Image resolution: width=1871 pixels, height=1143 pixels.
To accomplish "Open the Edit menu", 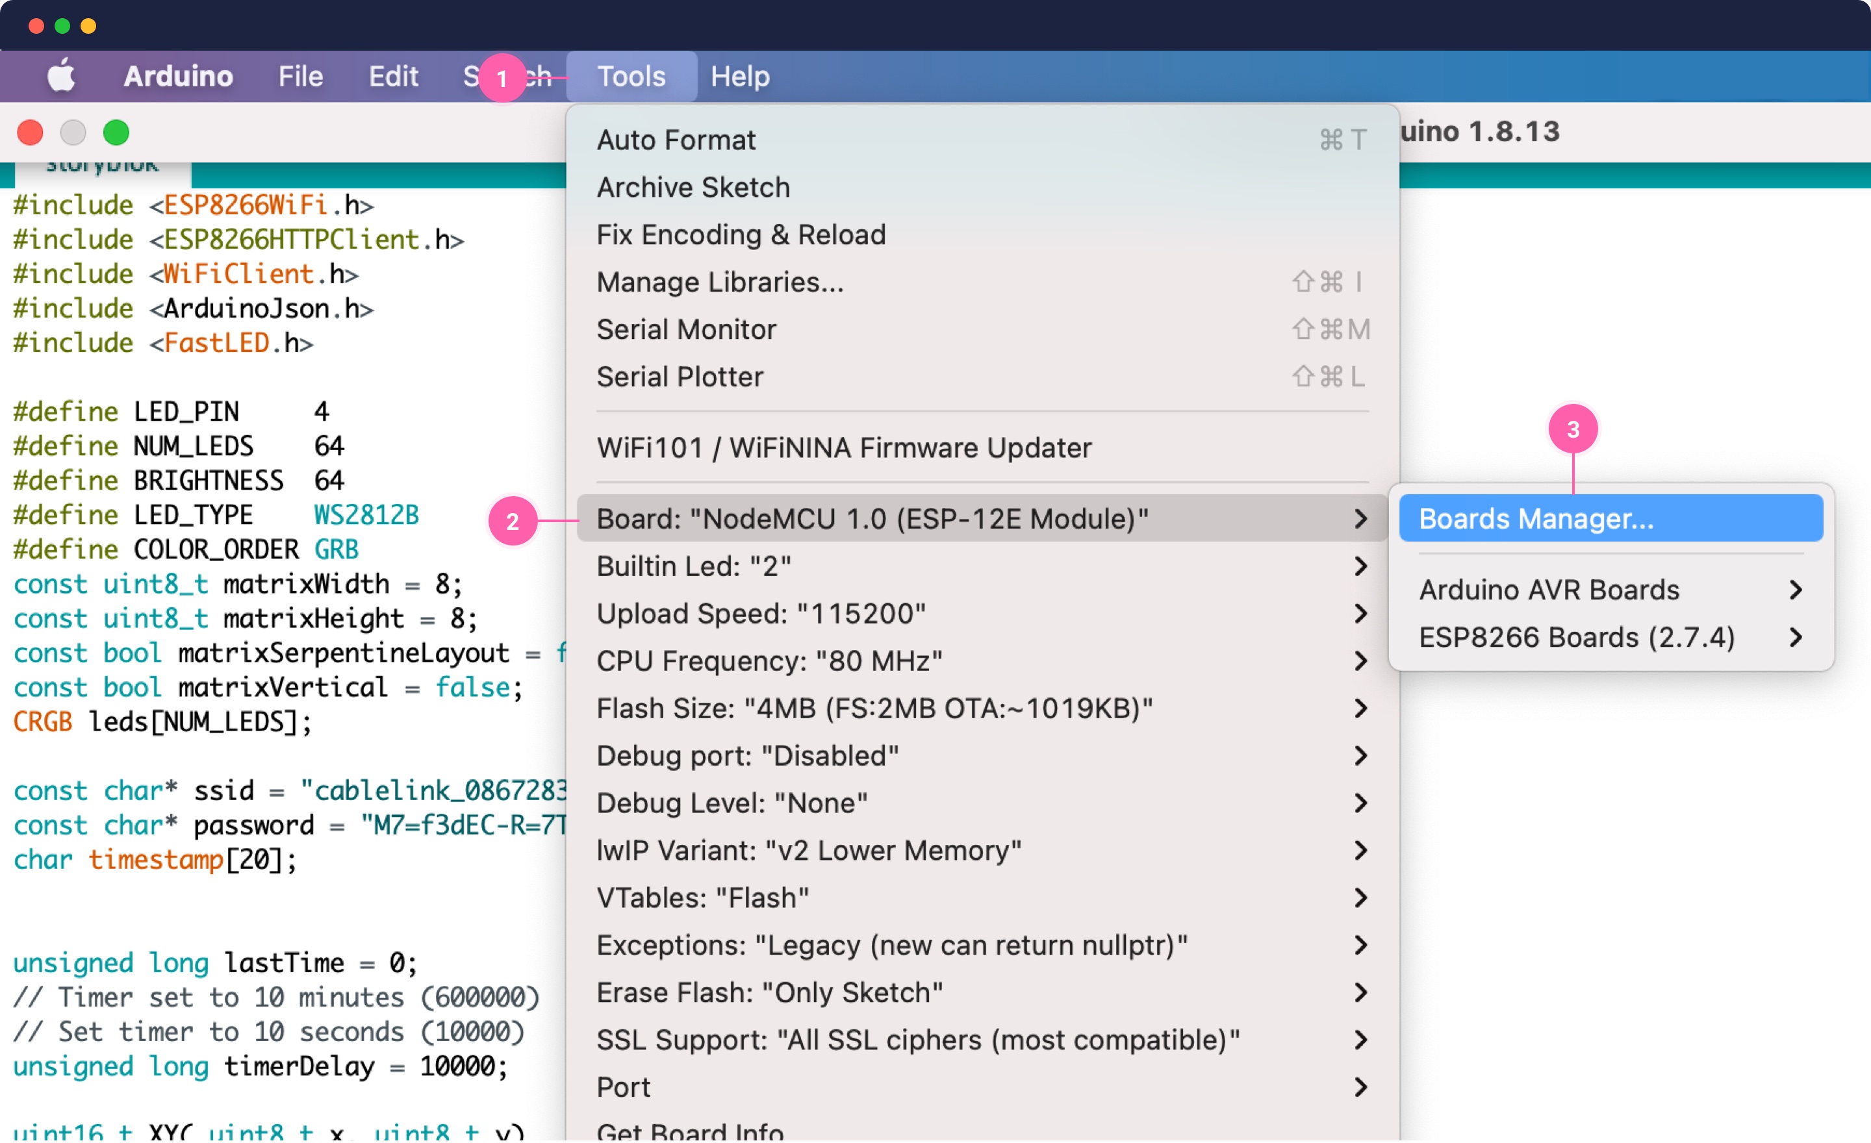I will click(x=393, y=76).
